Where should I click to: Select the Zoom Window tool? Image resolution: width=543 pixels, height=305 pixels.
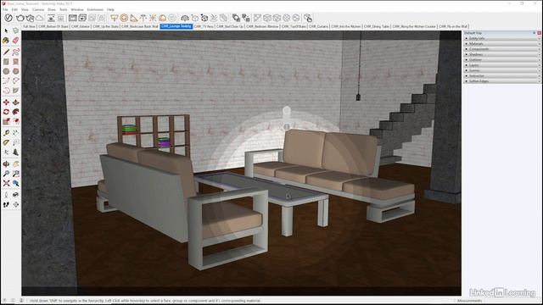15,174
